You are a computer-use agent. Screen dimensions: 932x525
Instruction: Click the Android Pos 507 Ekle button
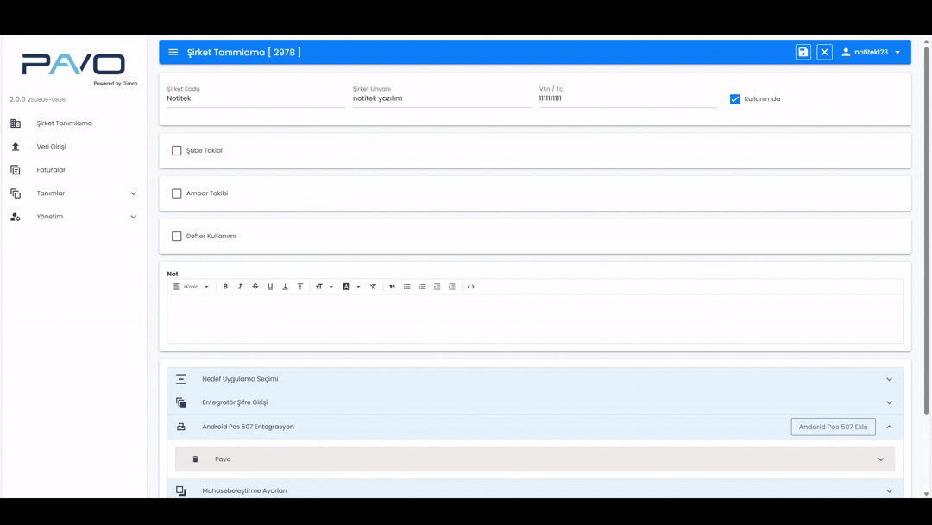pyautogui.click(x=833, y=427)
